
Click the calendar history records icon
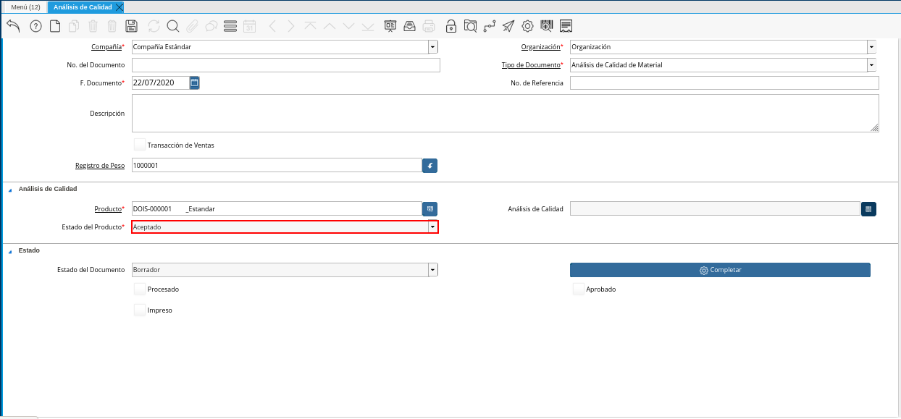249,26
